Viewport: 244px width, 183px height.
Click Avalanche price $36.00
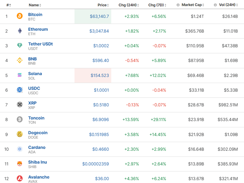click(x=102, y=179)
